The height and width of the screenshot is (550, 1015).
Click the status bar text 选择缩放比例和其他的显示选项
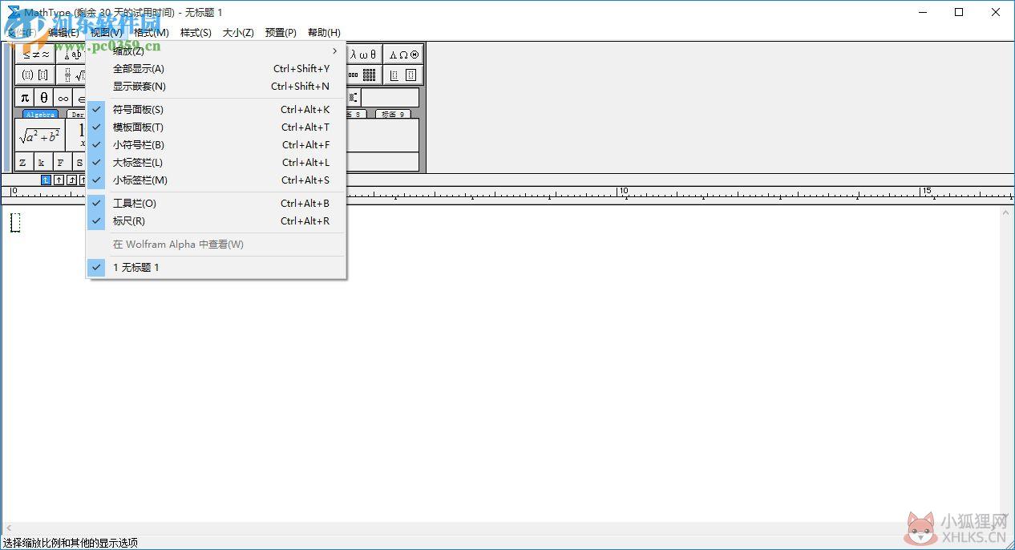(70, 543)
